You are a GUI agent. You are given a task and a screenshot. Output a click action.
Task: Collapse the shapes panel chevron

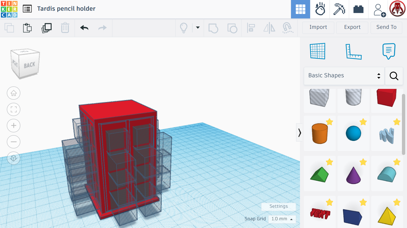pos(299,133)
